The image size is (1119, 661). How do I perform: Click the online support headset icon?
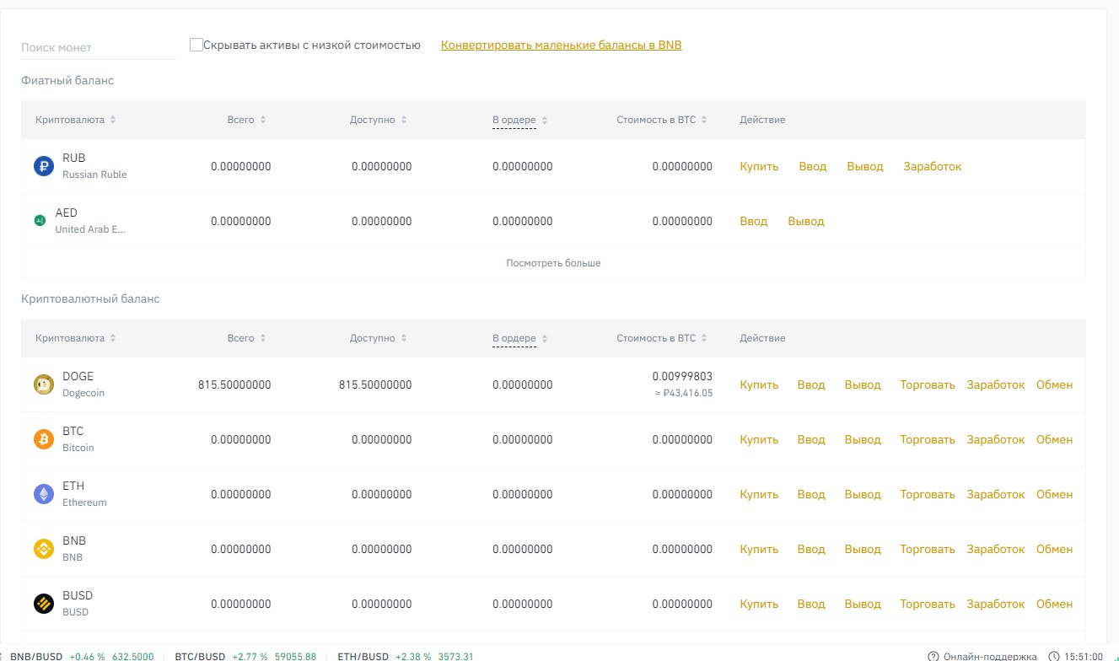(933, 656)
